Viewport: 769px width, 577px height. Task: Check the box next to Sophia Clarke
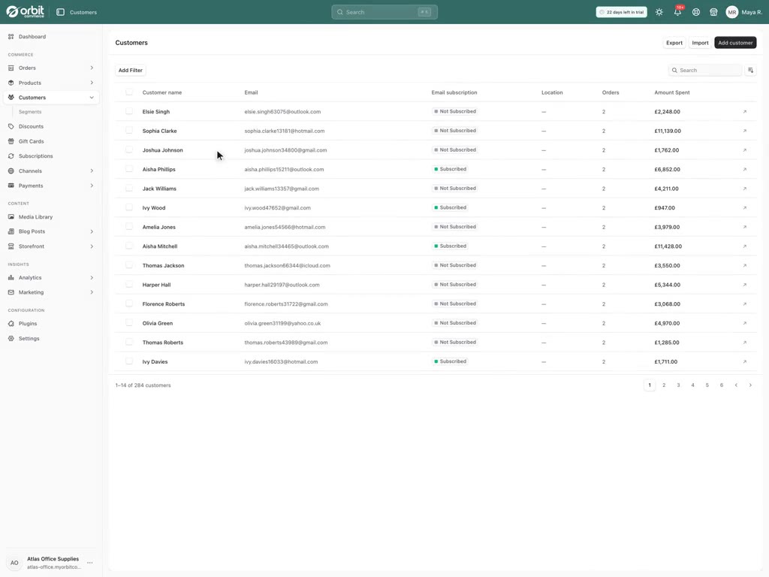pos(129,131)
